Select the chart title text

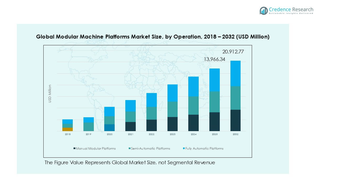(x=153, y=37)
